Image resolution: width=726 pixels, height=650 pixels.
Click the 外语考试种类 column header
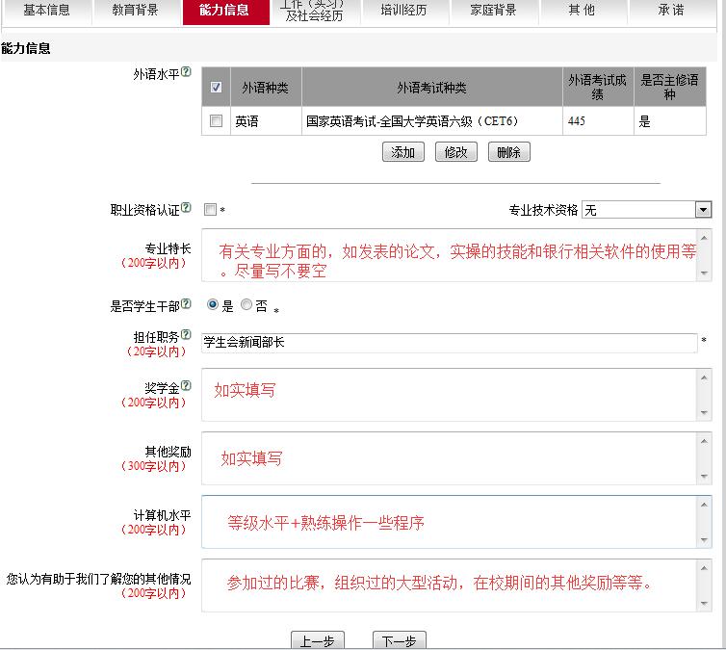pos(432,87)
